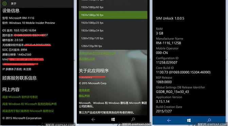Click the 3.15.1.14 application version value
Image resolution: width=228 pixels, height=126 pixels.
pos(163,102)
